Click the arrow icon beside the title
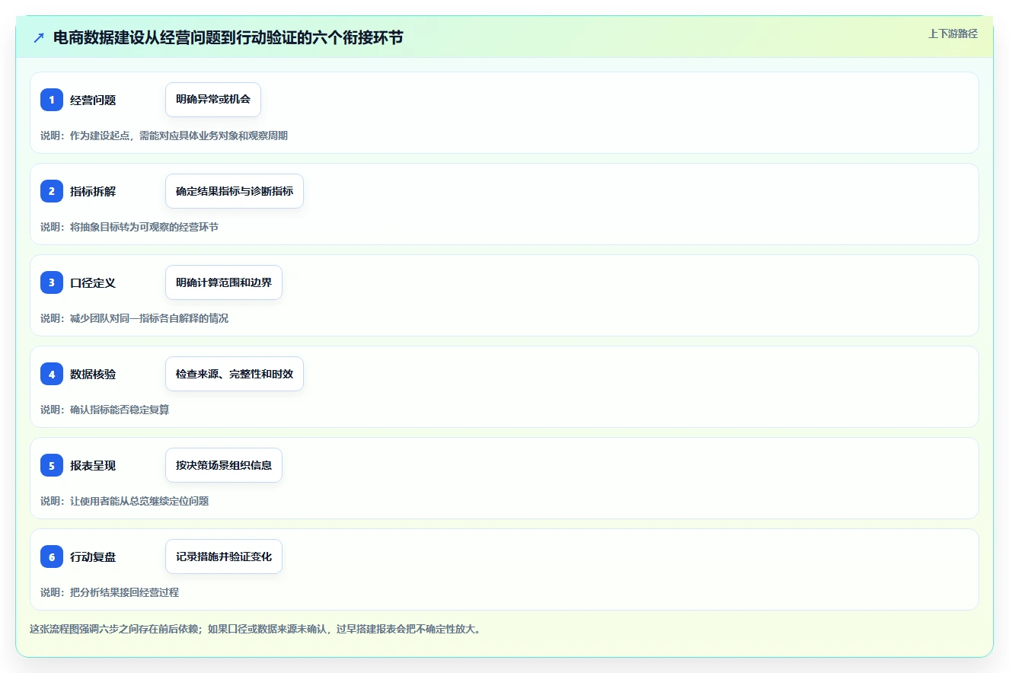This screenshot has width=1009, height=673. pyautogui.click(x=39, y=38)
